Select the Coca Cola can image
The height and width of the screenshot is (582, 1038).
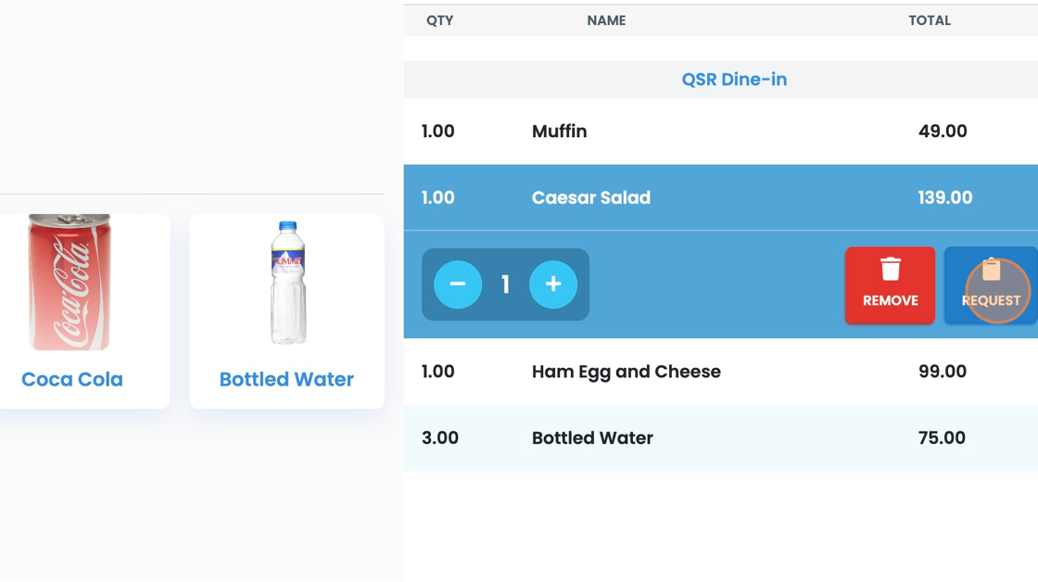(x=70, y=283)
